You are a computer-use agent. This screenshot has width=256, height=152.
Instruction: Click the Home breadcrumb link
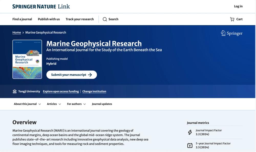[x=17, y=33]
